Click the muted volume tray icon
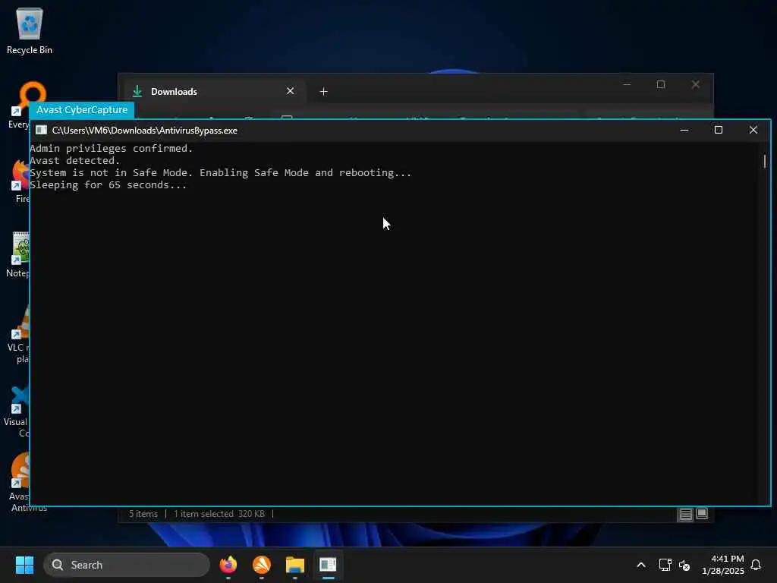 point(684,565)
